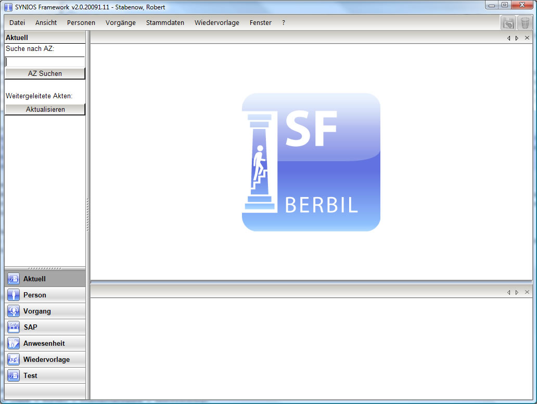Image resolution: width=537 pixels, height=404 pixels.
Task: Open the Fenster menu
Action: [260, 22]
